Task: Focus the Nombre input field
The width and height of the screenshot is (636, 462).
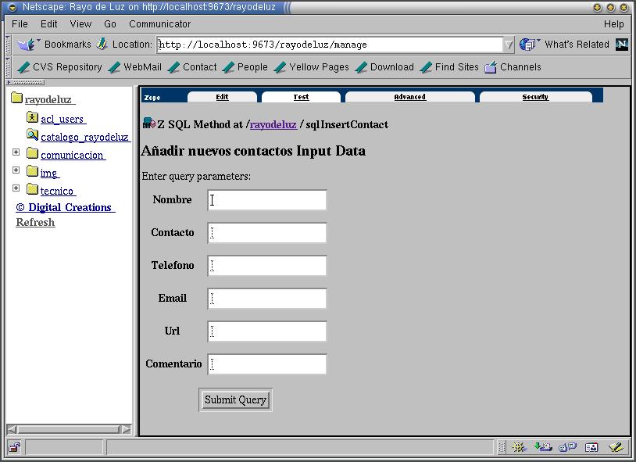Action: point(267,200)
